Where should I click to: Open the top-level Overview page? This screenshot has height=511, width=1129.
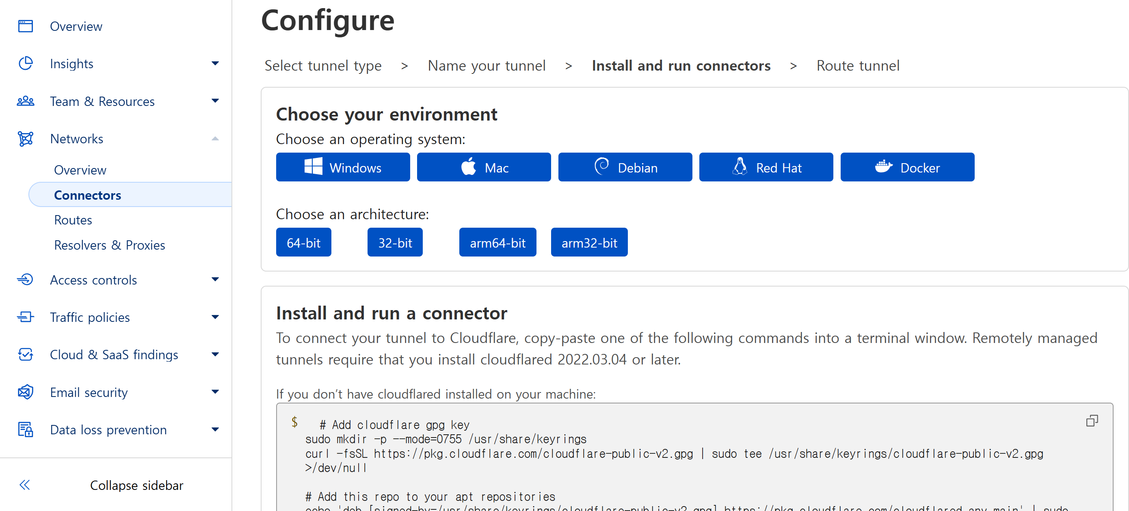click(76, 26)
